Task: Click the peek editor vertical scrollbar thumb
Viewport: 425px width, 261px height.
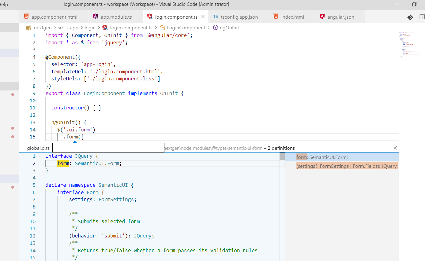Action: 282,157
